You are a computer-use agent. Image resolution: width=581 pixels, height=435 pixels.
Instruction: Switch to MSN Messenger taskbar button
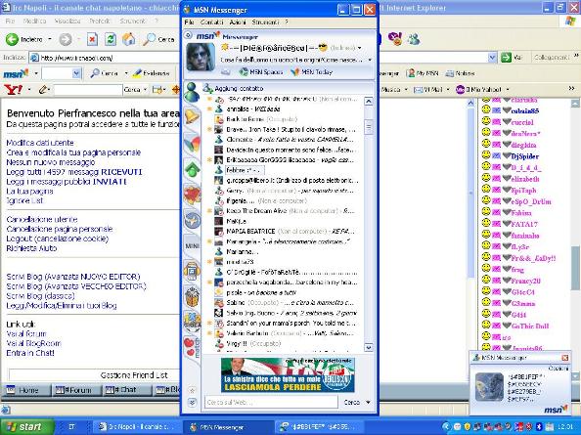click(228, 427)
